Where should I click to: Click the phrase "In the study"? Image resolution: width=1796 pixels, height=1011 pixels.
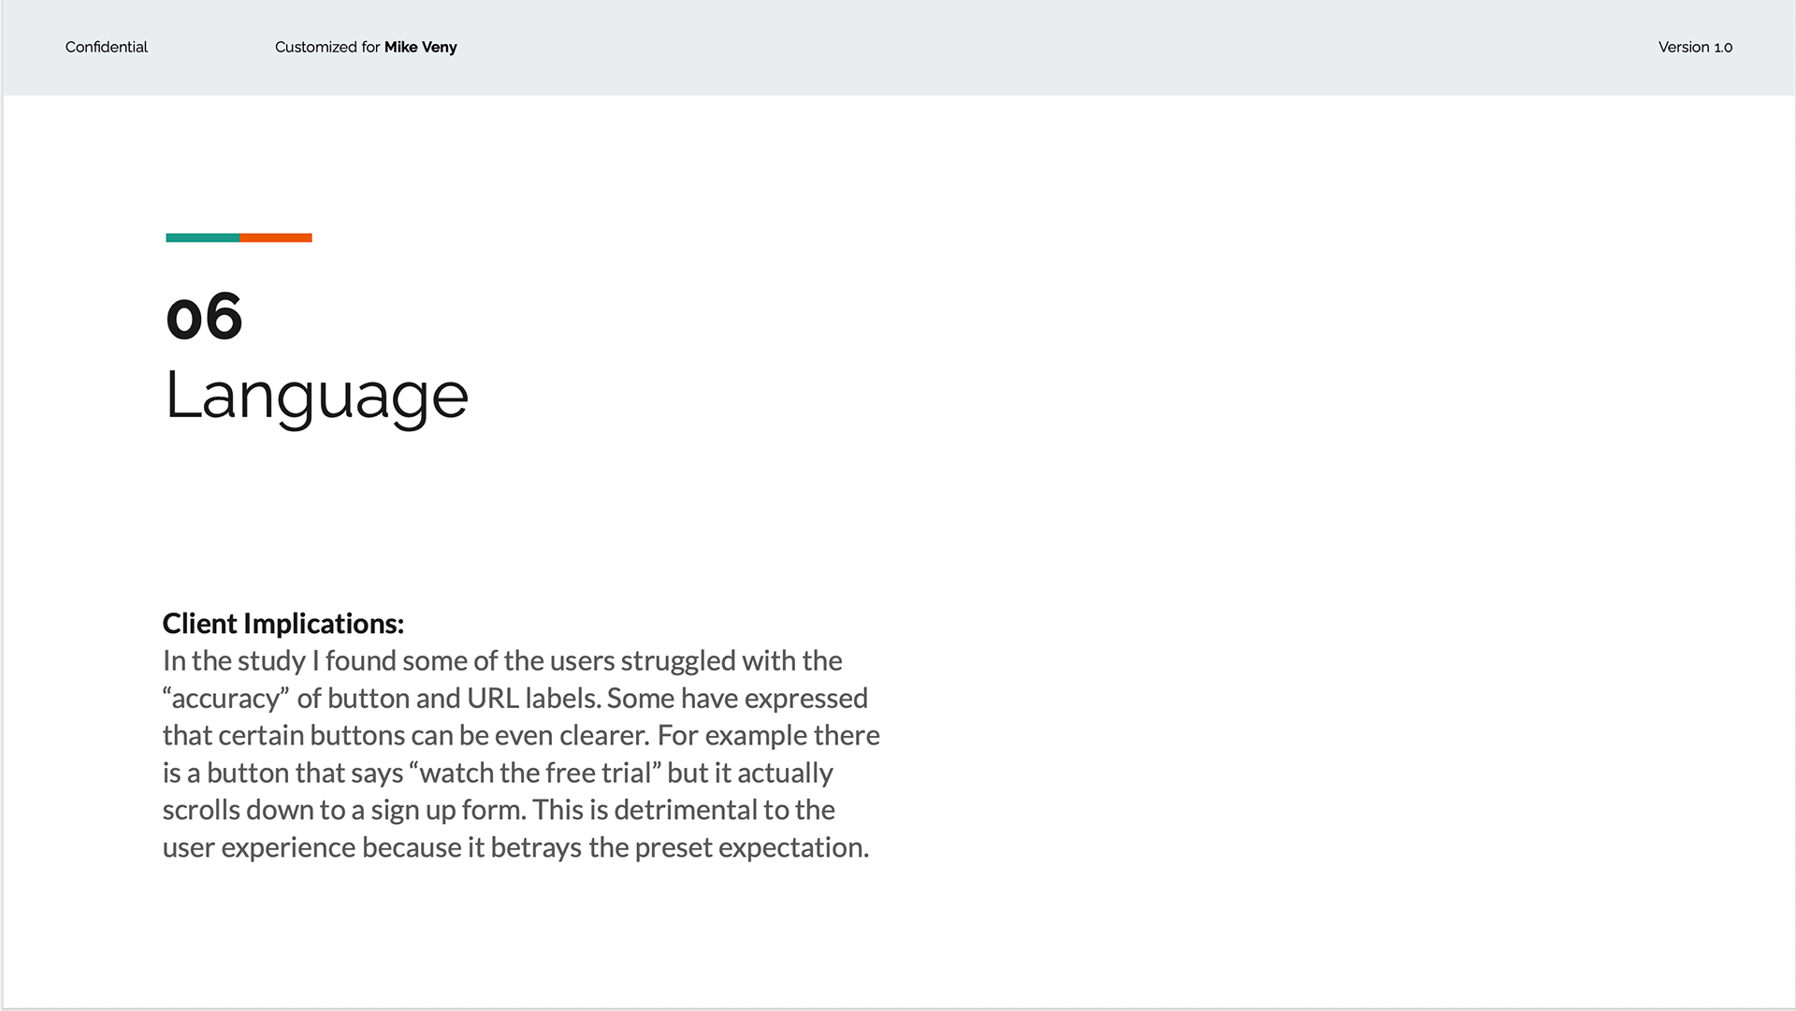(234, 661)
